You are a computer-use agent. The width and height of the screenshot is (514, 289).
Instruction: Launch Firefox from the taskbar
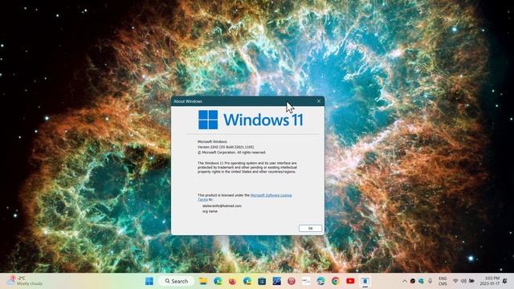click(x=232, y=281)
